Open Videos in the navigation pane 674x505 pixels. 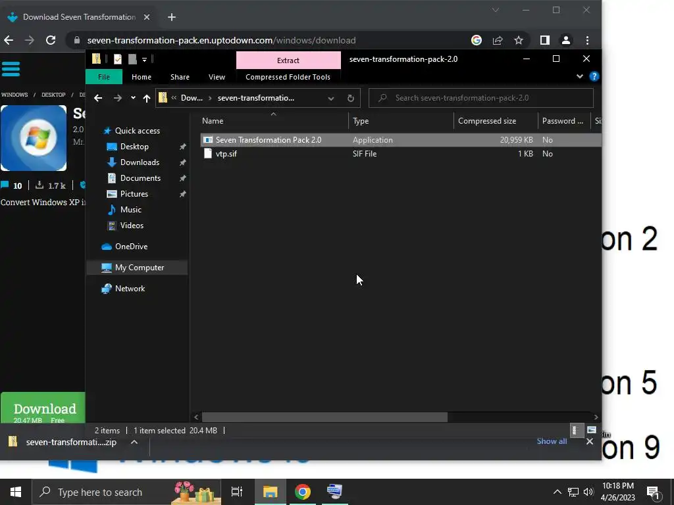tap(132, 226)
